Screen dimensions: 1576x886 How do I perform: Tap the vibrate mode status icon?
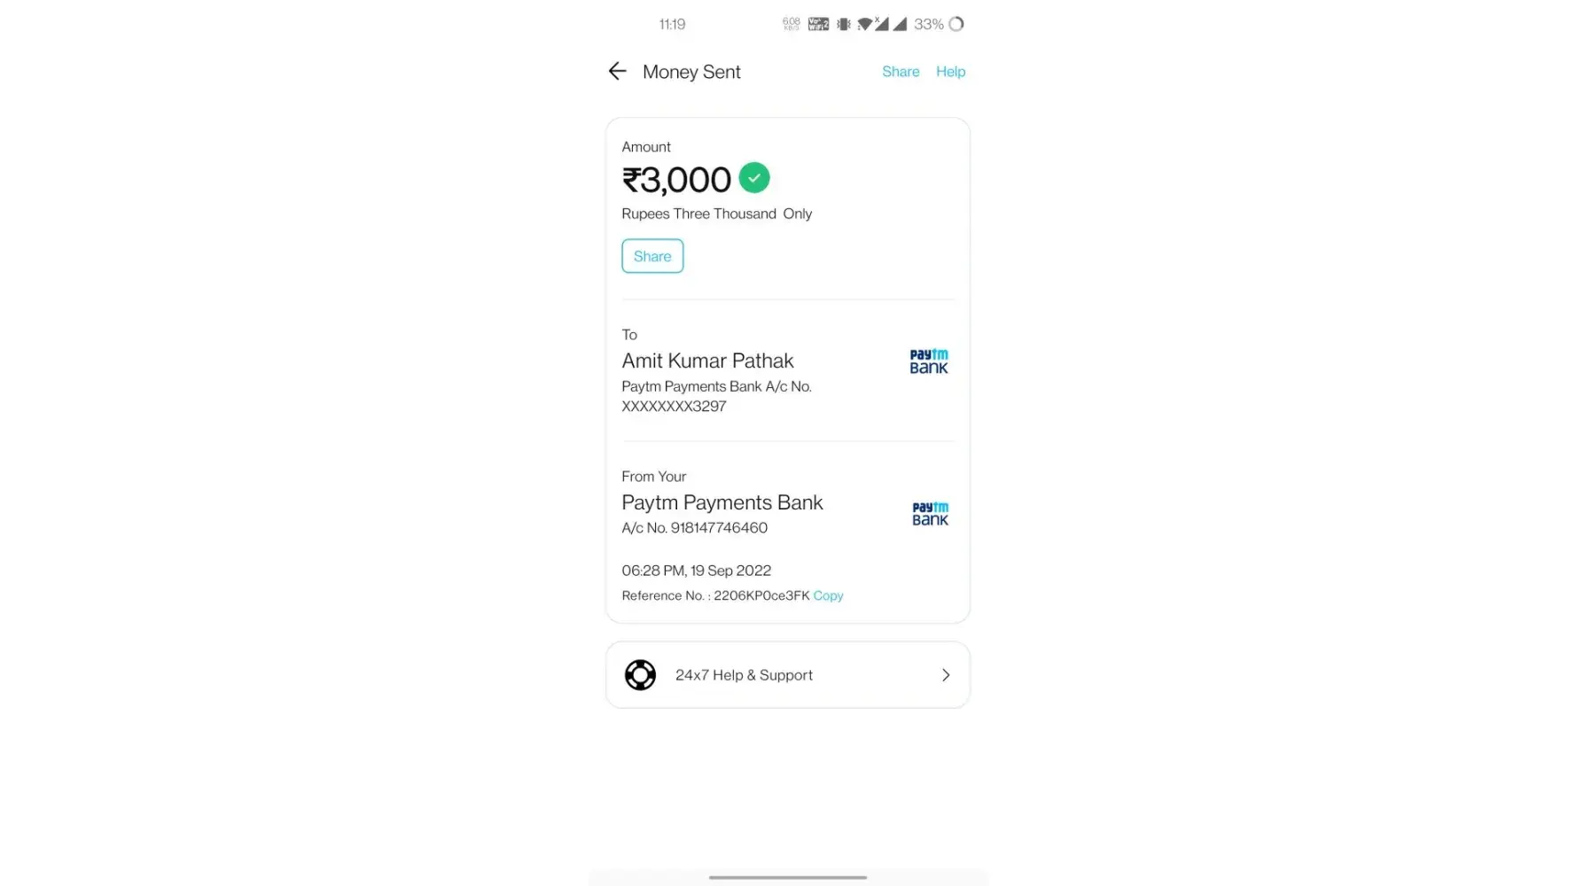tap(843, 24)
